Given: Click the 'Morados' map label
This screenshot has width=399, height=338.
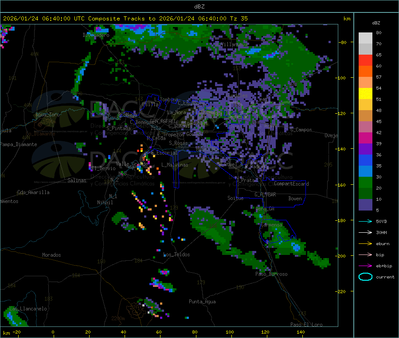Looking at the screenshot, I should pos(51,255).
